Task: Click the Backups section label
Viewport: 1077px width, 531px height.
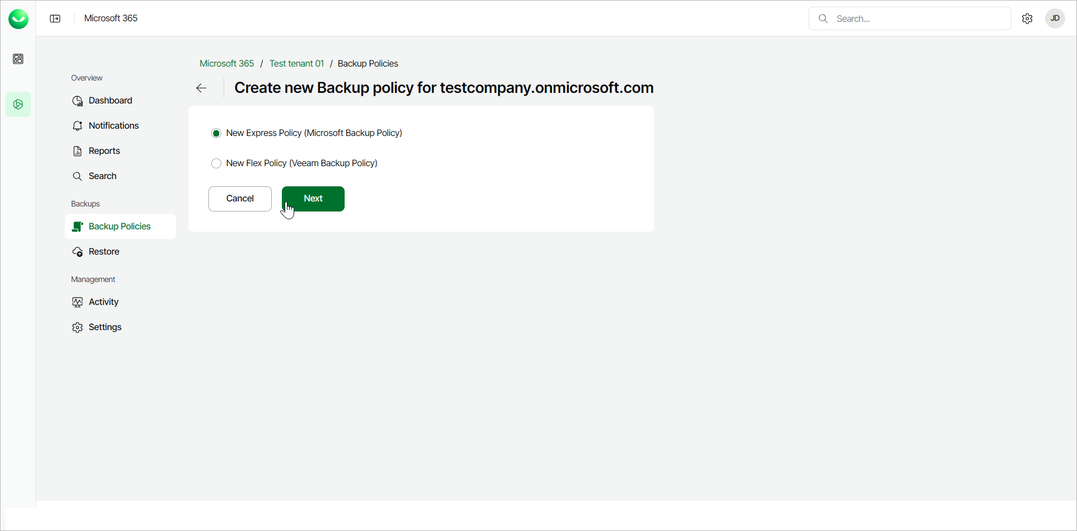Action: [x=86, y=204]
